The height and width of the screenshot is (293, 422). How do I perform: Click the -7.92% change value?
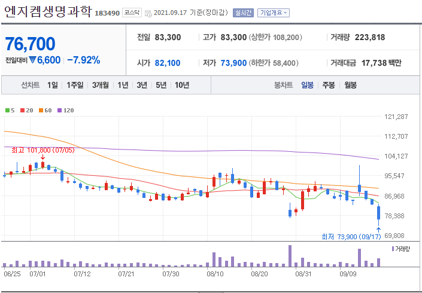coord(83,60)
